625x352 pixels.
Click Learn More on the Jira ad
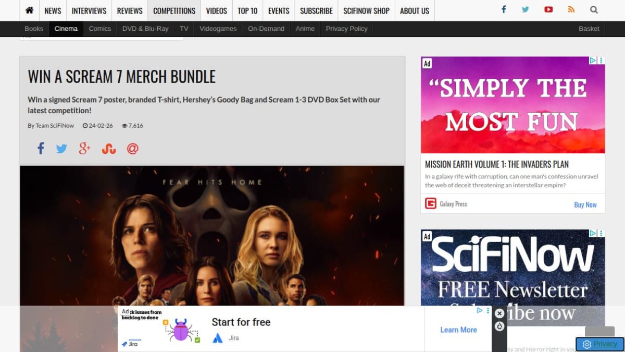click(x=458, y=330)
